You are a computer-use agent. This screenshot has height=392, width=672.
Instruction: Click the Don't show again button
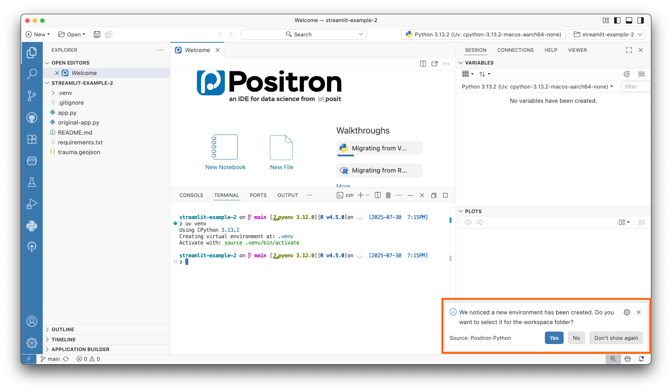point(616,338)
